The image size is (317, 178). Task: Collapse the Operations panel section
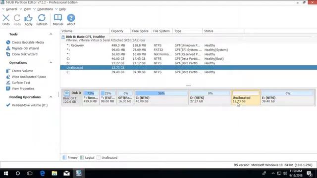pyautogui.click(x=51, y=63)
